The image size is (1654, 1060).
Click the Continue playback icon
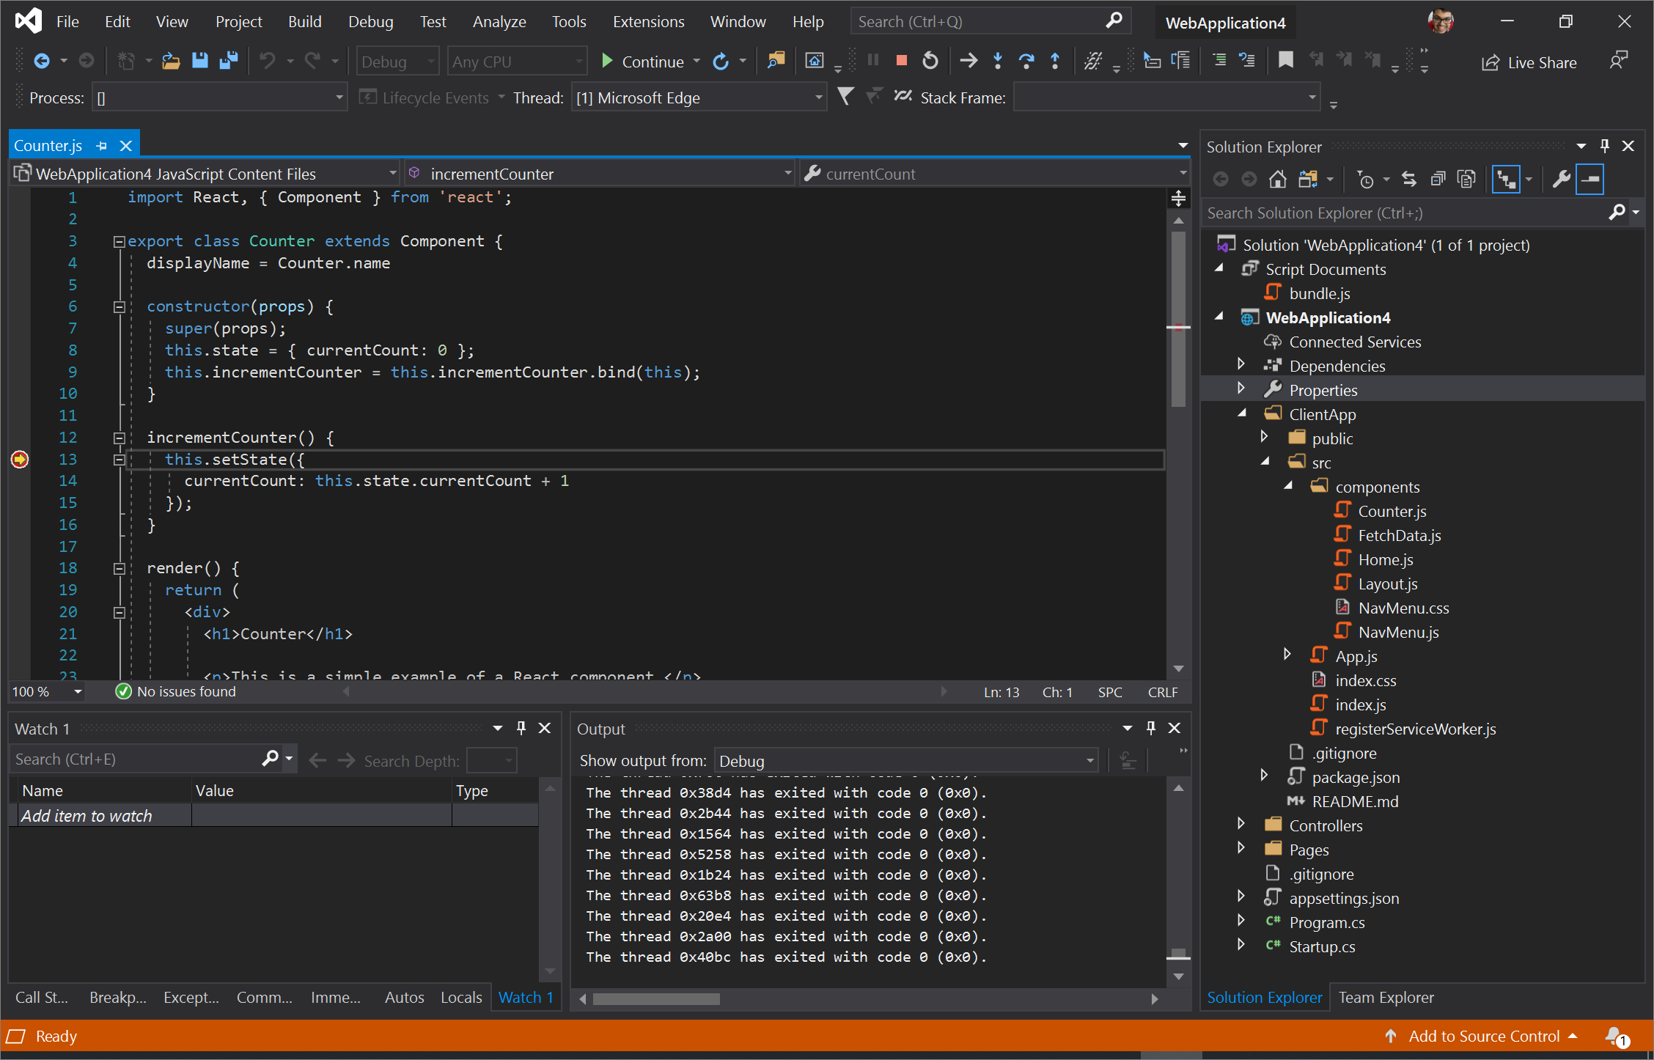605,62
